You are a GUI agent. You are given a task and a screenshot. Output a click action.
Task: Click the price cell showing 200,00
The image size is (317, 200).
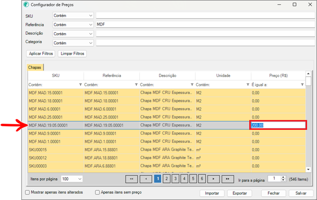tap(278, 125)
